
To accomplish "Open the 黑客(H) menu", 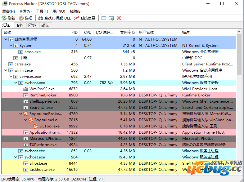I will pos(8,11).
